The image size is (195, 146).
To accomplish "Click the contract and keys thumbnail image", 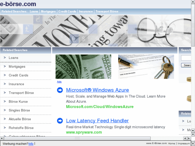I will tap(146, 67).
